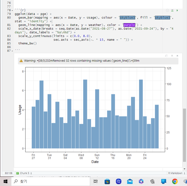The height and width of the screenshot is (186, 187).
Task: Click purple color swatch in geom_line
Action: coord(129,25)
